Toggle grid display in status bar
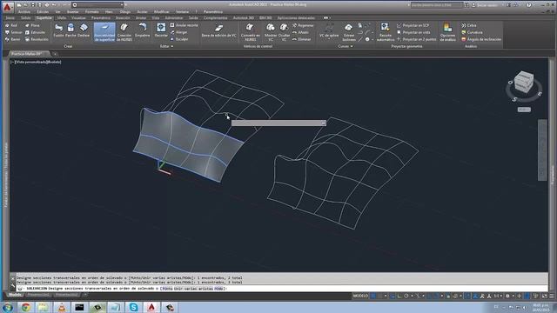Image resolution: width=557 pixels, height=313 pixels. 373,296
